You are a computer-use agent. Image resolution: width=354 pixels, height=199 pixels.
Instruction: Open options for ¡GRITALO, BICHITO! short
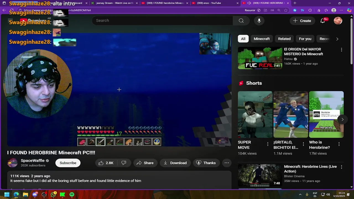(x=303, y=144)
